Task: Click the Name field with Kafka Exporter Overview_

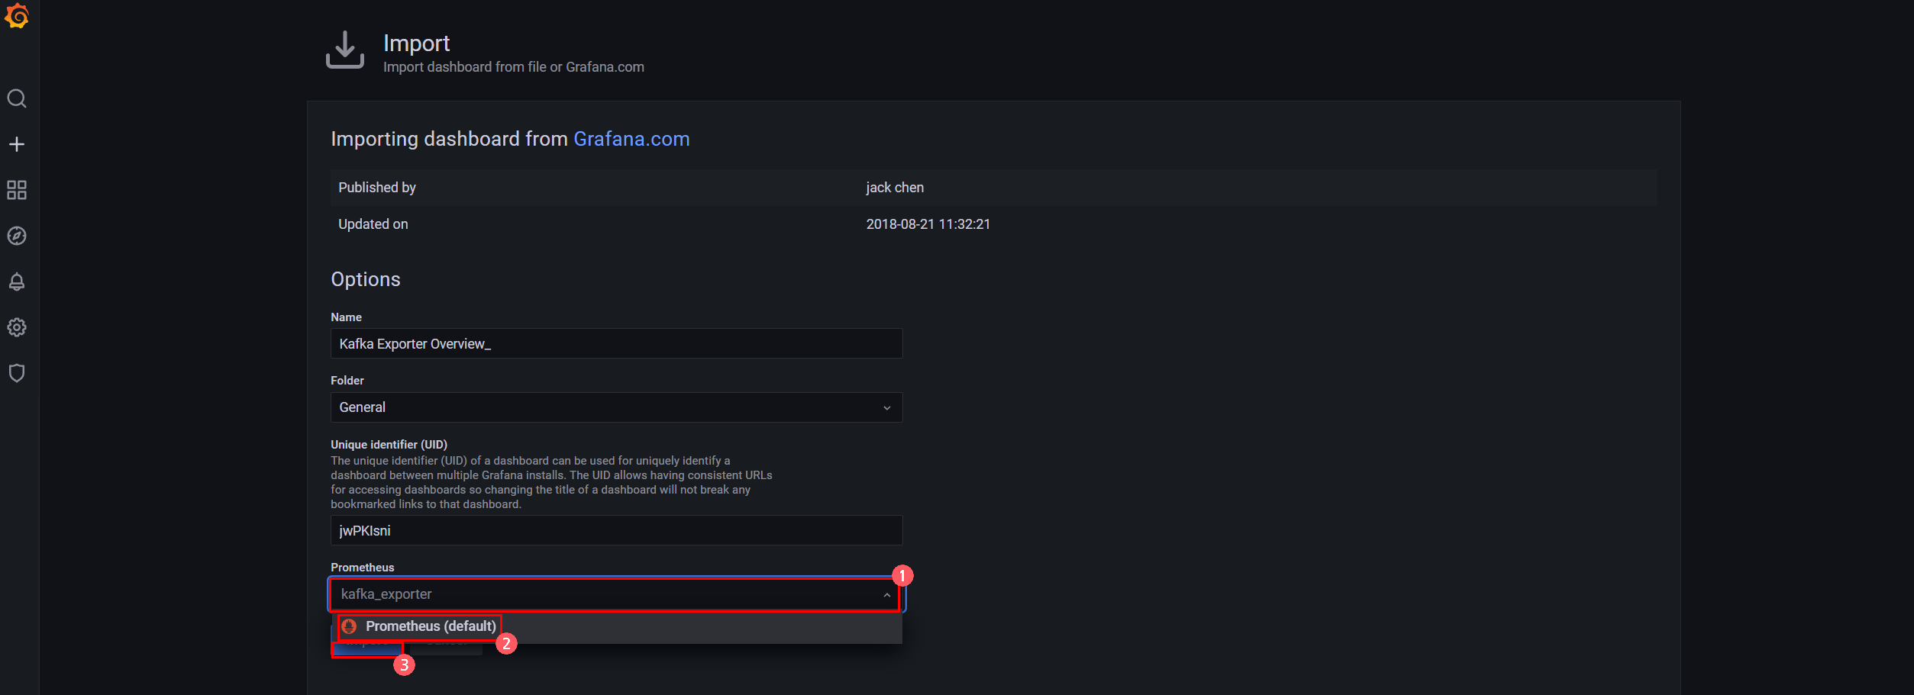Action: (x=616, y=343)
